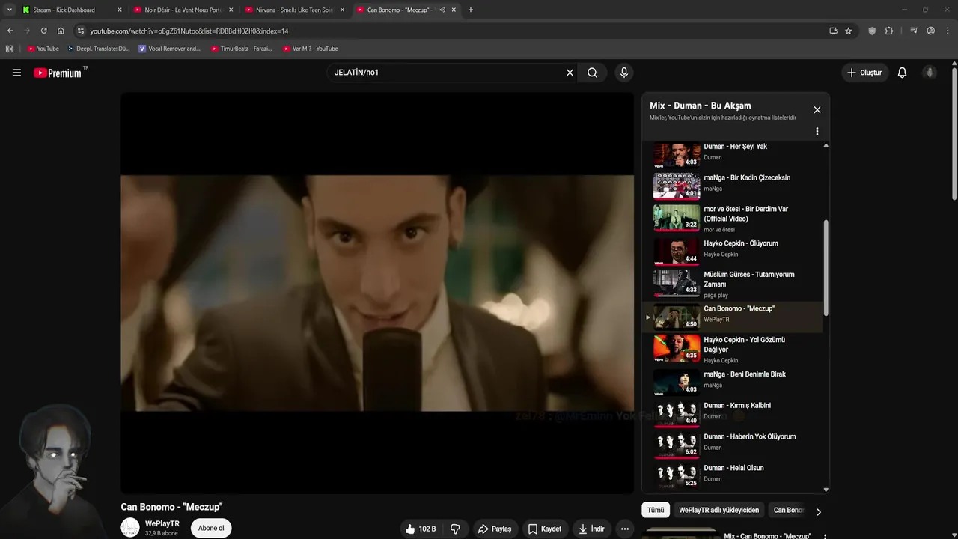
Task: Mute the Can Bonomo tab audio icon
Action: tap(442, 10)
